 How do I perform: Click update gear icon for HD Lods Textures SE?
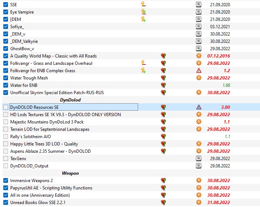coord(199,114)
